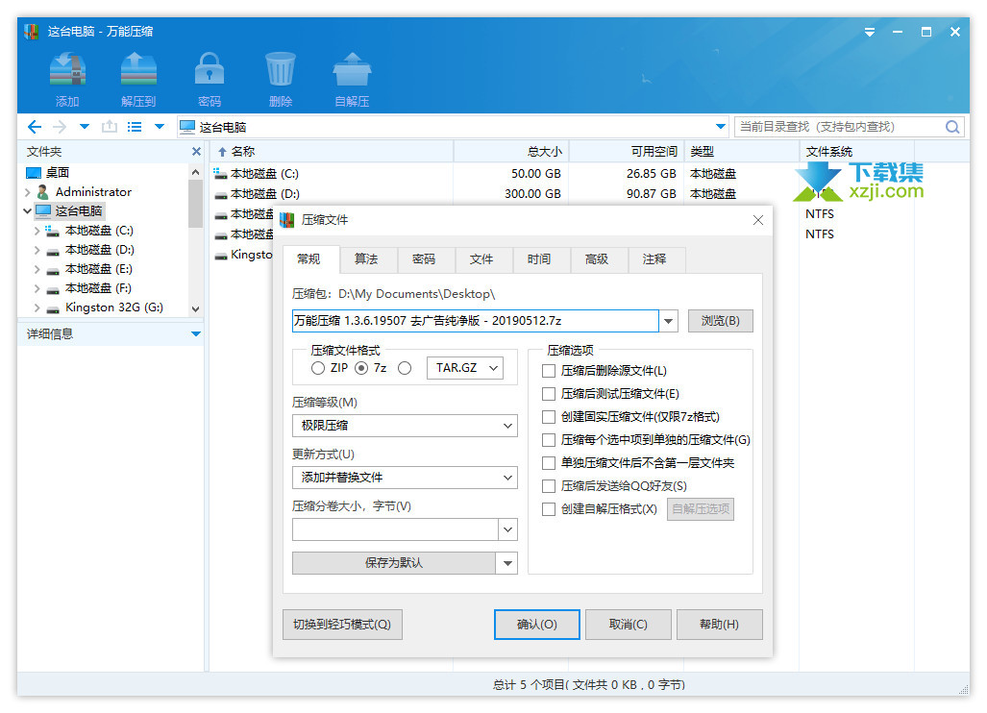This screenshot has width=987, height=713.
Task: Click the 帮助(H) button
Action: click(x=720, y=625)
